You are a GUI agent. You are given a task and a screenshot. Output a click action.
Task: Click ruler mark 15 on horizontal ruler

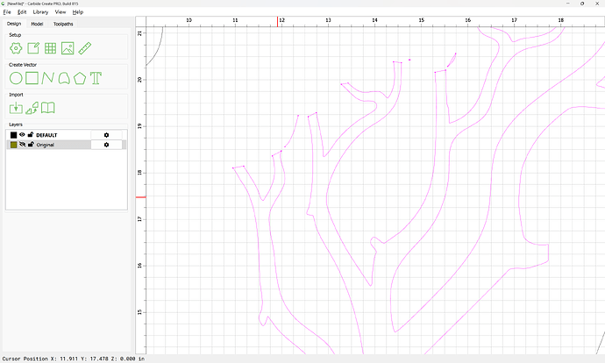coord(422,20)
